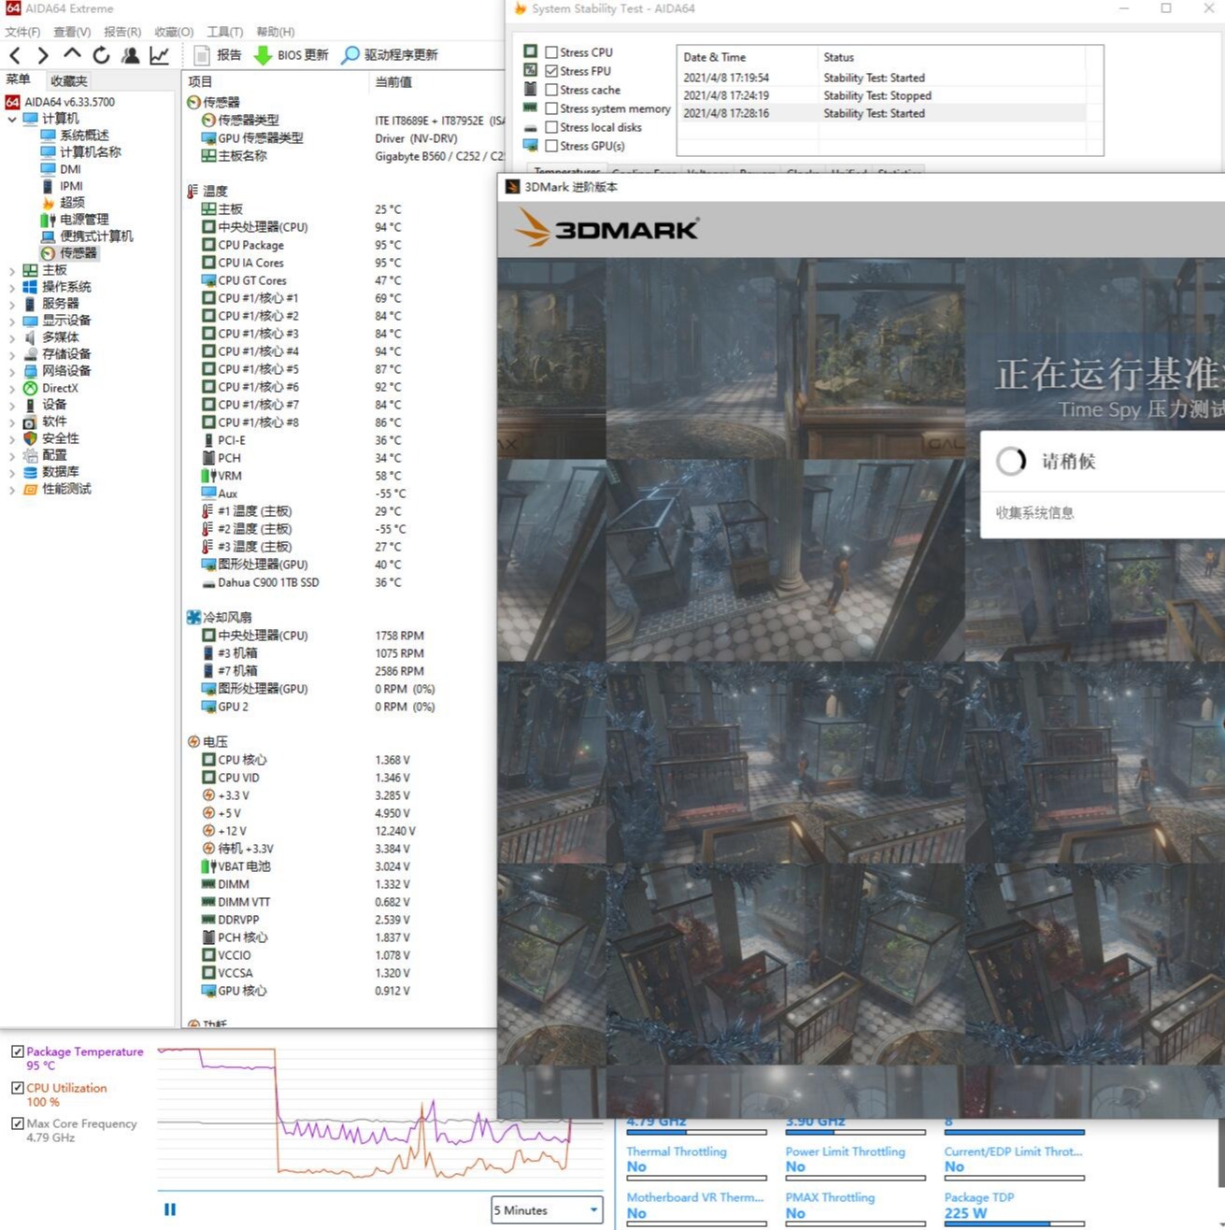Open the 查看(V) menu

72,32
